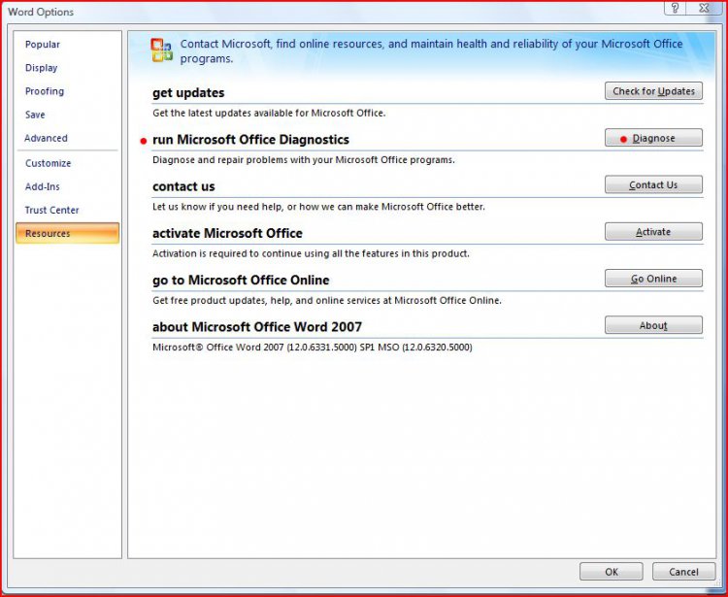The height and width of the screenshot is (597, 728).
Task: Run diagnostics with the Diagnose button
Action: 653,138
